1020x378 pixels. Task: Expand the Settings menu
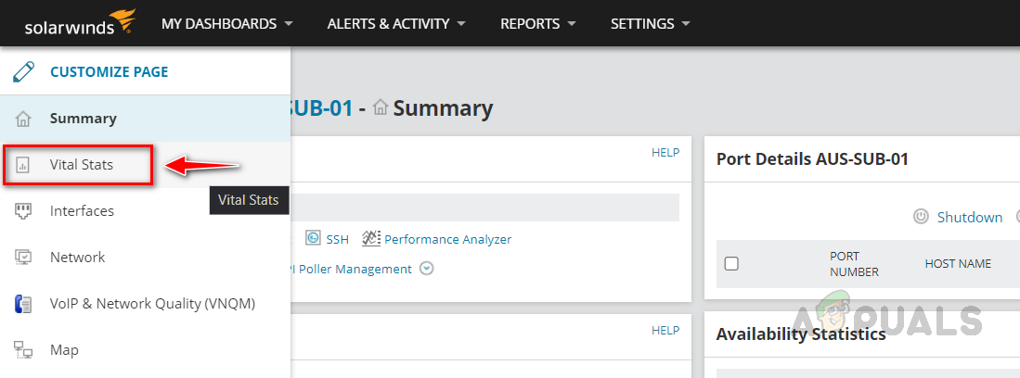651,23
